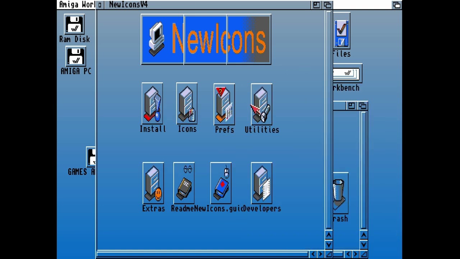Click screen depth gadget in title bar

pyautogui.click(x=397, y=5)
